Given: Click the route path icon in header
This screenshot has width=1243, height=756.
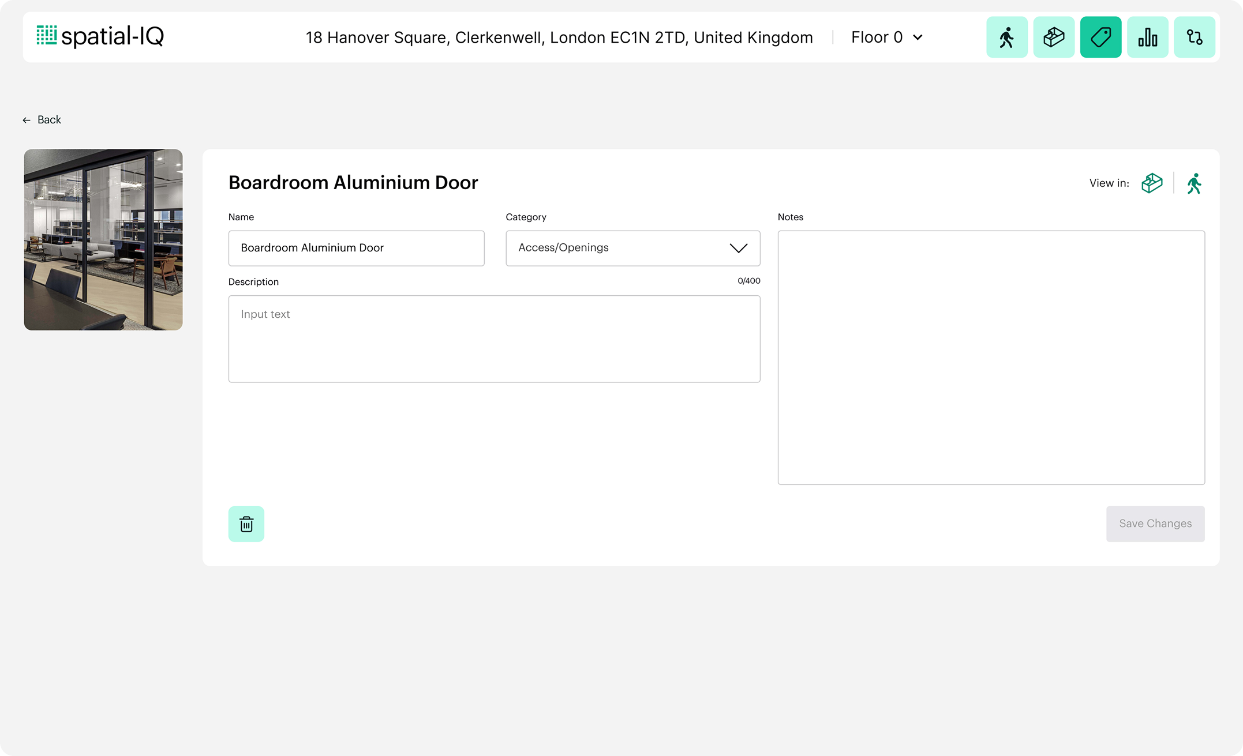Looking at the screenshot, I should click(1194, 37).
